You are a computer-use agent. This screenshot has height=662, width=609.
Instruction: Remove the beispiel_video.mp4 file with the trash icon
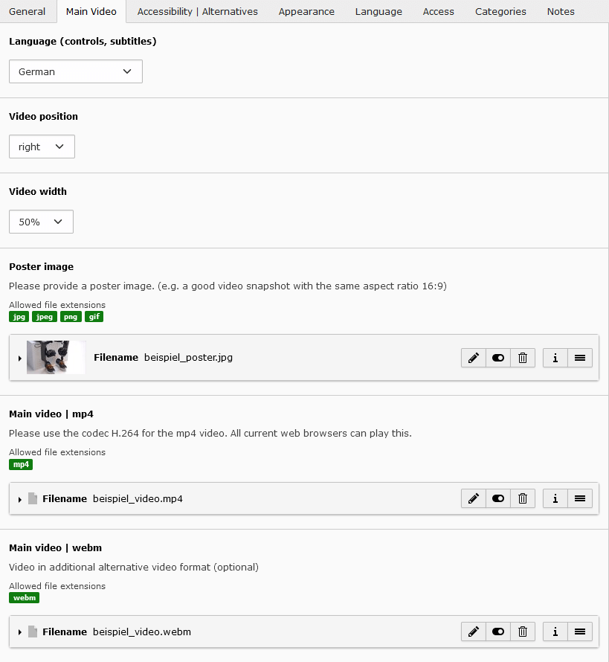(x=523, y=498)
